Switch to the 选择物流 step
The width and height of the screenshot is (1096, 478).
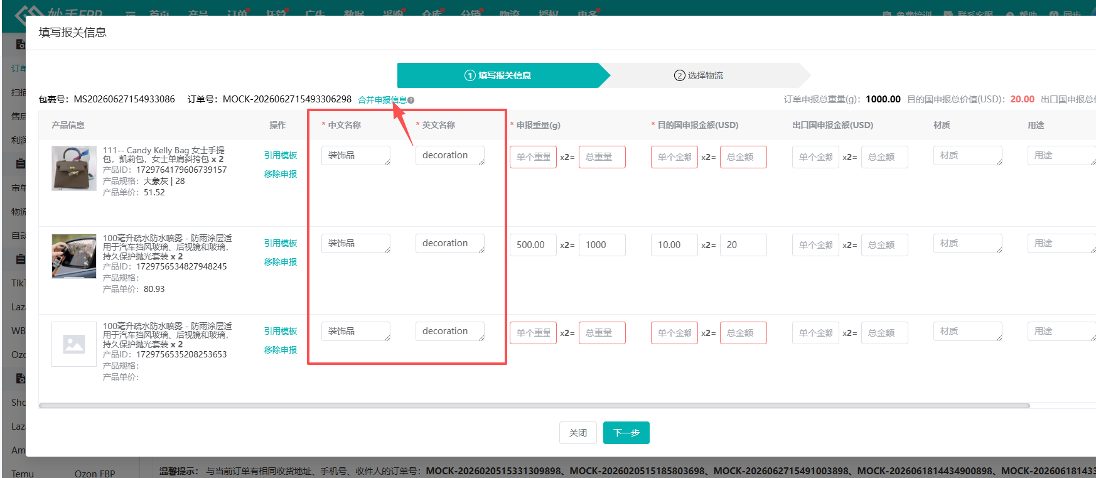coord(699,75)
